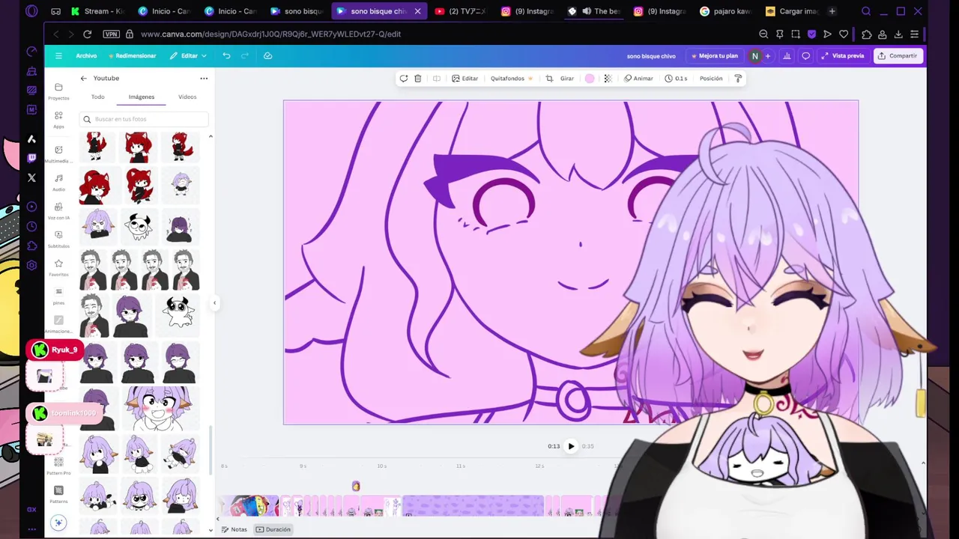Screen dimensions: 959x539
Task: Open the Compartir share dropdown
Action: click(x=898, y=55)
